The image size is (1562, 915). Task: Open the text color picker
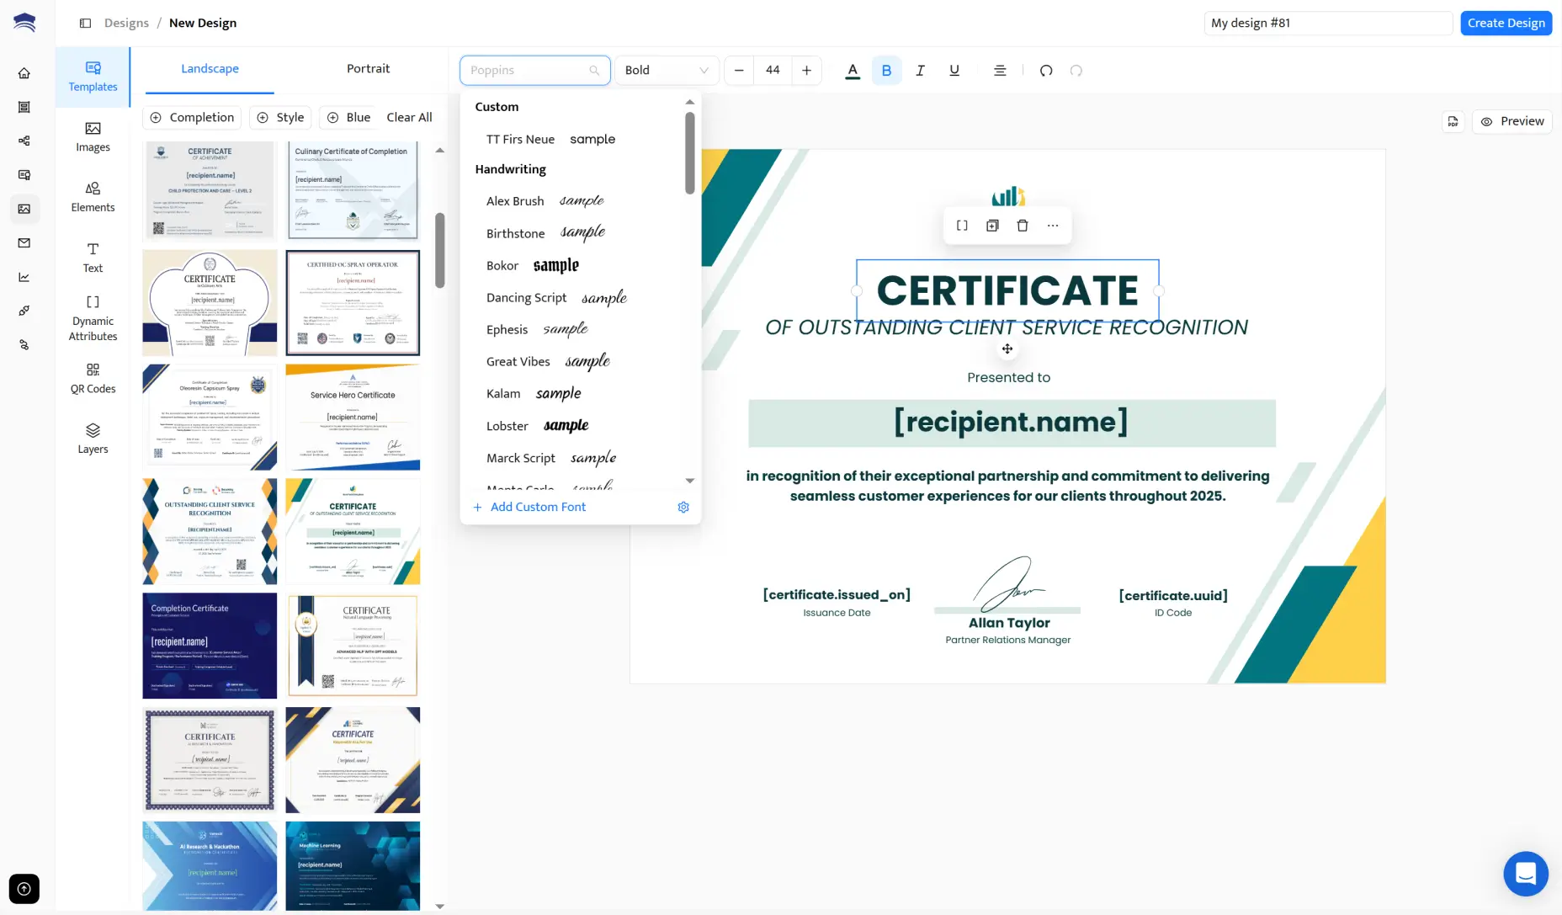853,71
